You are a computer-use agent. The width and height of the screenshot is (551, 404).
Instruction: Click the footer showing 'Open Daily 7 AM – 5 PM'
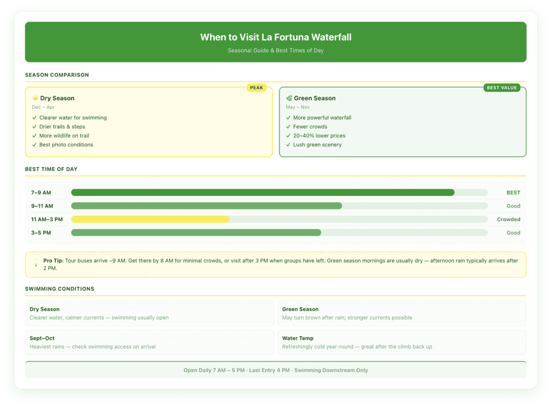coord(275,370)
